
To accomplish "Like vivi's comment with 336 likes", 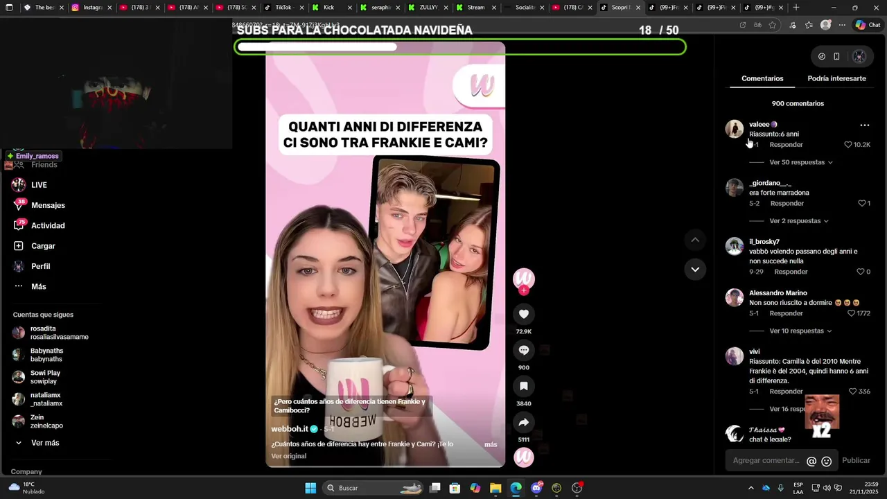I will point(853,392).
